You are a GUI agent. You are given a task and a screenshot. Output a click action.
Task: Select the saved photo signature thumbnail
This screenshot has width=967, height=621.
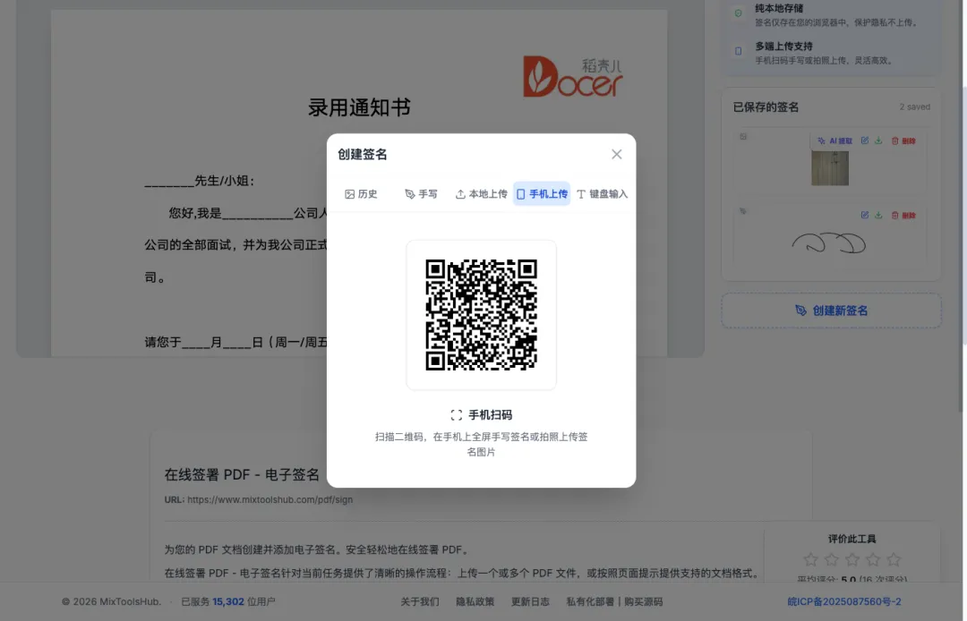[x=829, y=167]
